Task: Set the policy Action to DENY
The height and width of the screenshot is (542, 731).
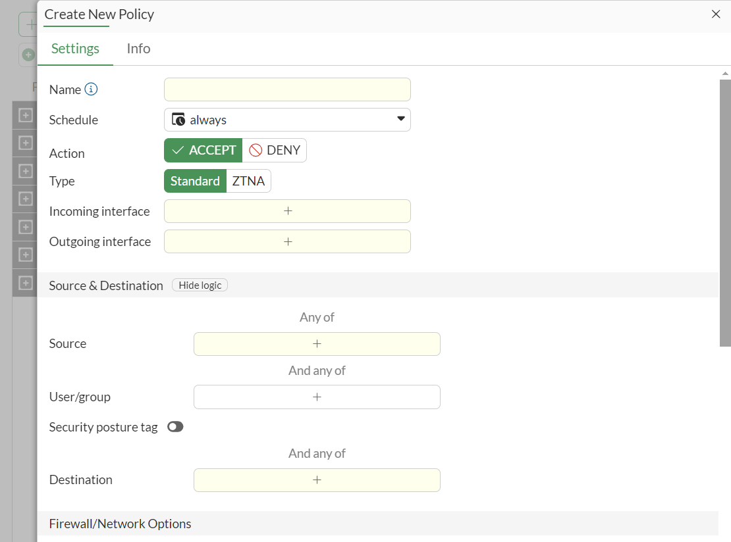Action: [275, 150]
